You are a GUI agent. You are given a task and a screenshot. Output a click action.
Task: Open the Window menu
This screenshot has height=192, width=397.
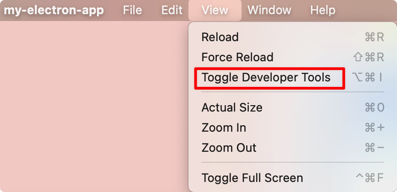pyautogui.click(x=269, y=11)
